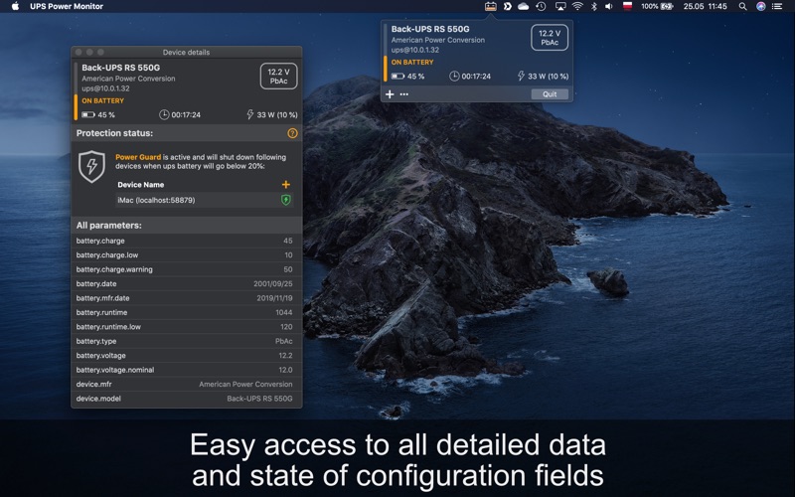795x497 pixels.
Task: Click the Device details window title bar
Action: coord(187,52)
